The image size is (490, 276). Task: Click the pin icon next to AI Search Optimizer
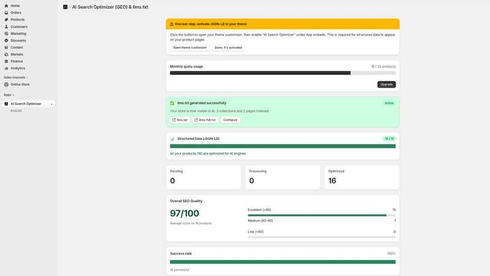point(51,104)
